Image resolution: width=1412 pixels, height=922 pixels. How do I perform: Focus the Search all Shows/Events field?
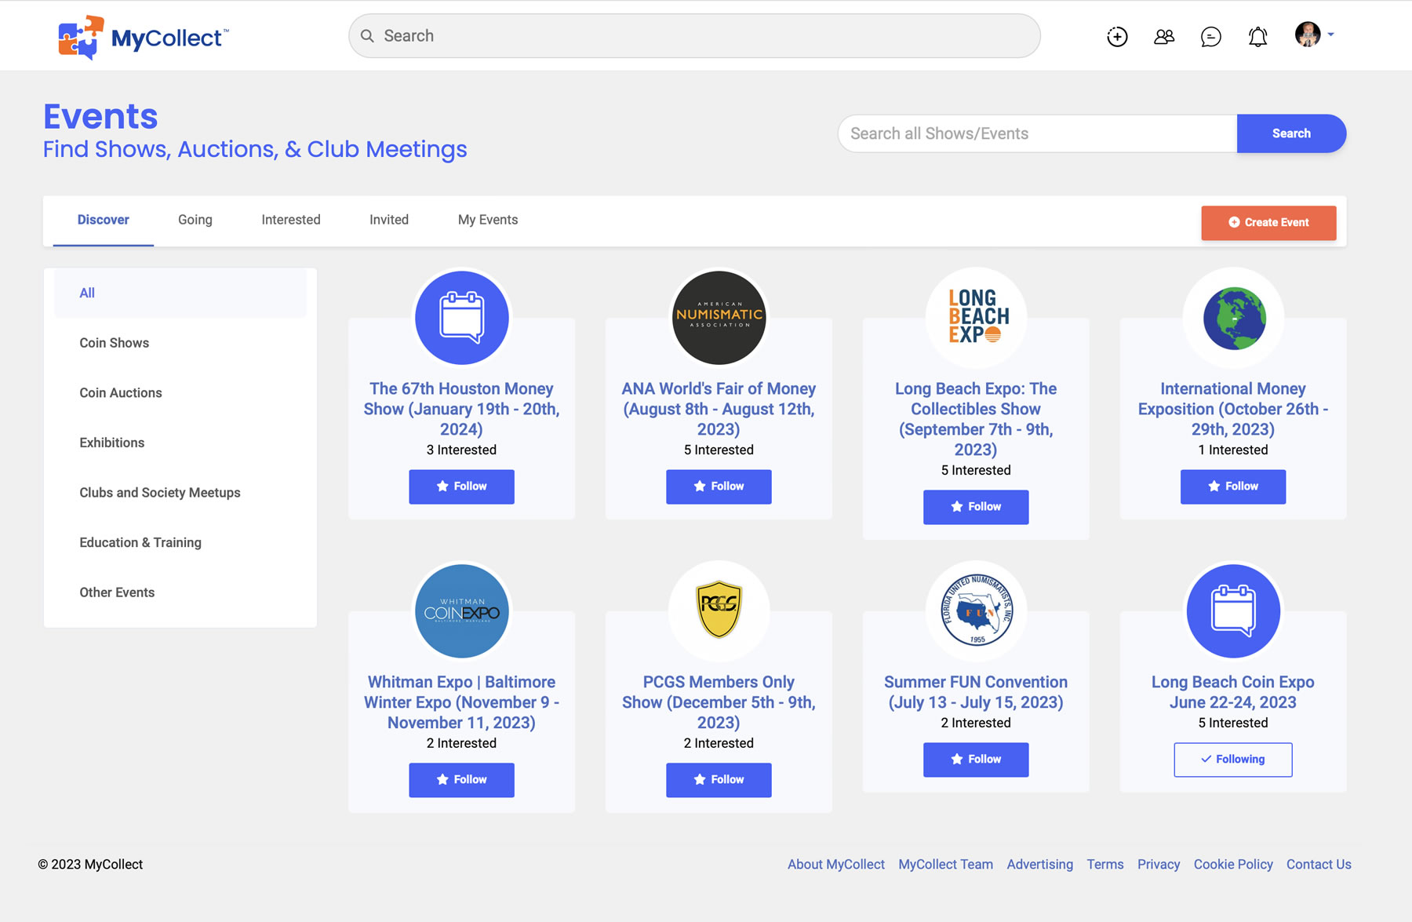(1036, 133)
